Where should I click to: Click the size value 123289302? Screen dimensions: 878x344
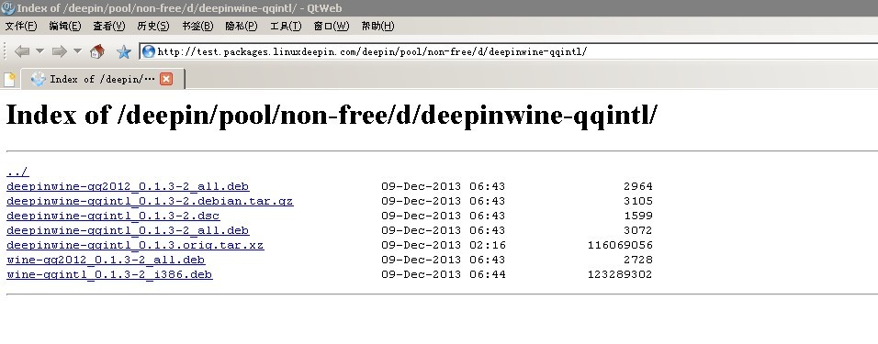coord(620,274)
